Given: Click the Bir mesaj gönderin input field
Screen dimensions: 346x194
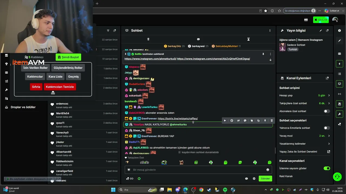Looking at the screenshot, I should pyautogui.click(x=198, y=170).
